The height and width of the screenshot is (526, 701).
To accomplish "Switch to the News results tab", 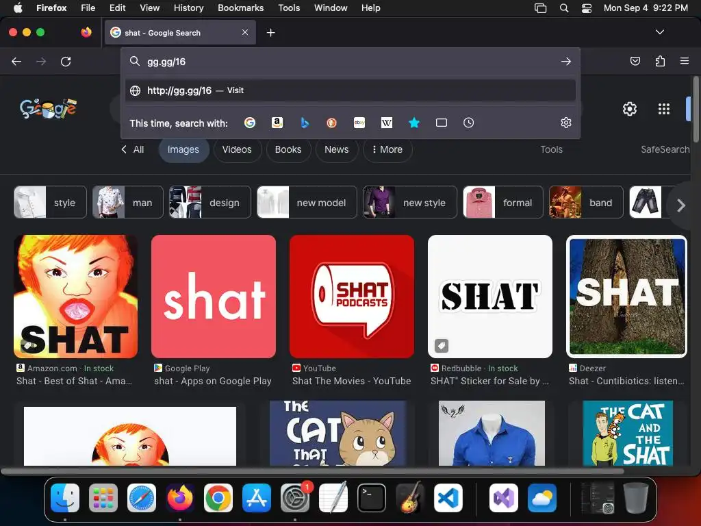I will click(x=337, y=149).
